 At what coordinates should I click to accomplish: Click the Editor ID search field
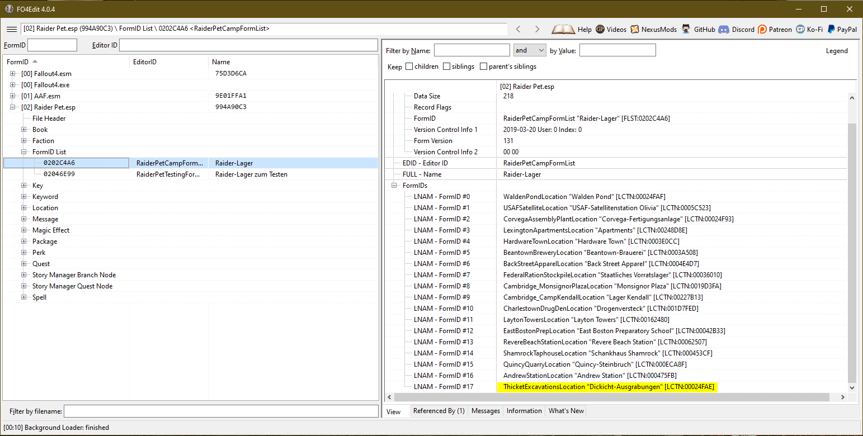click(248, 45)
